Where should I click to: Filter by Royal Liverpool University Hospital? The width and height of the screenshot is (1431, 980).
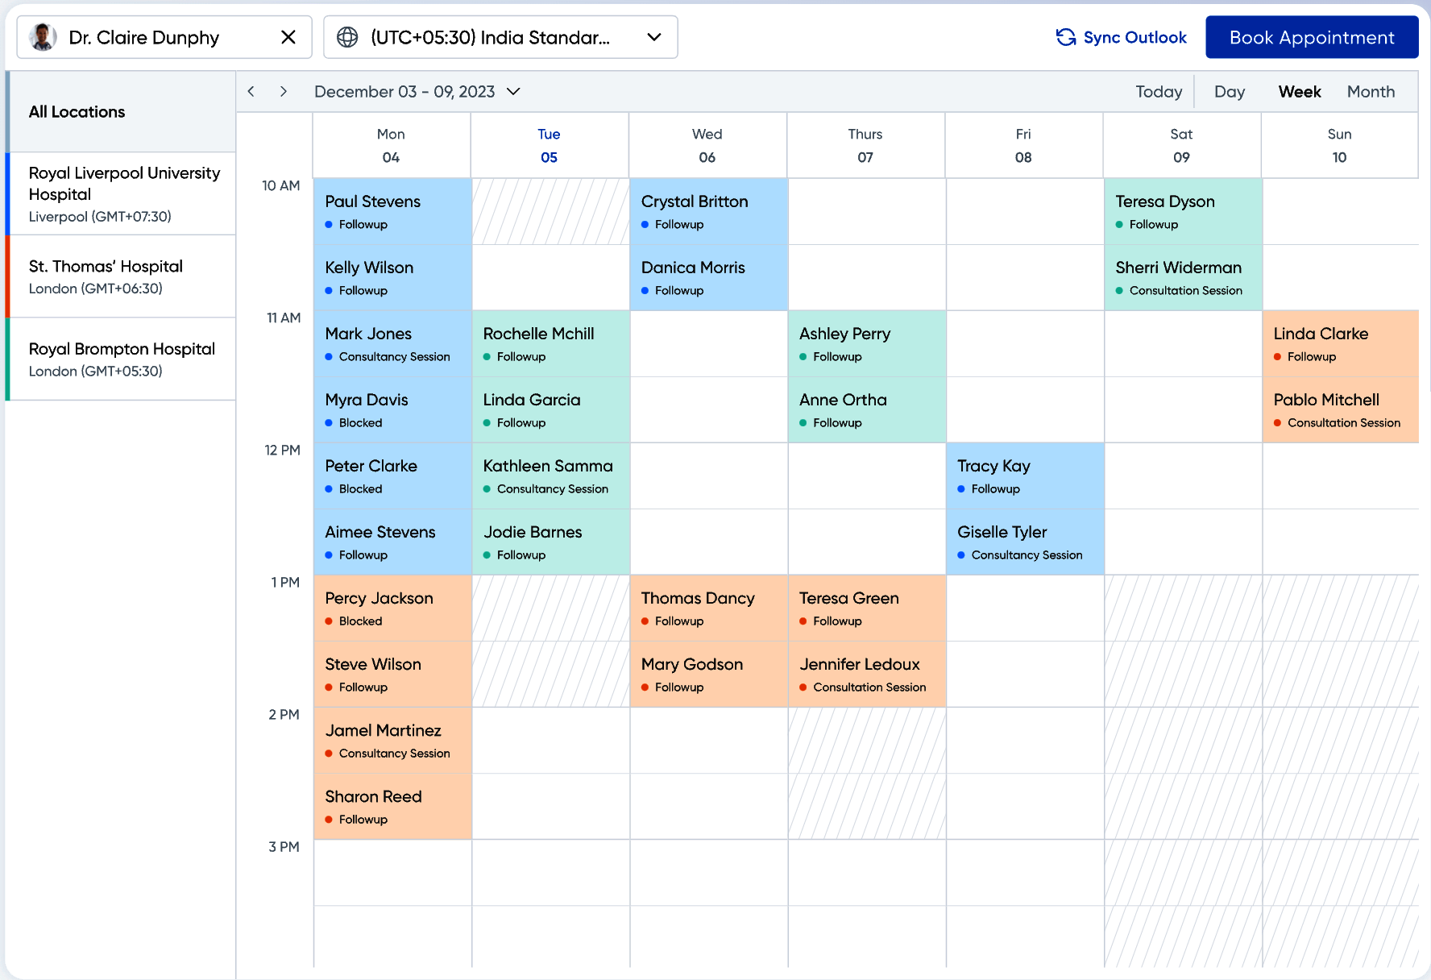(122, 193)
